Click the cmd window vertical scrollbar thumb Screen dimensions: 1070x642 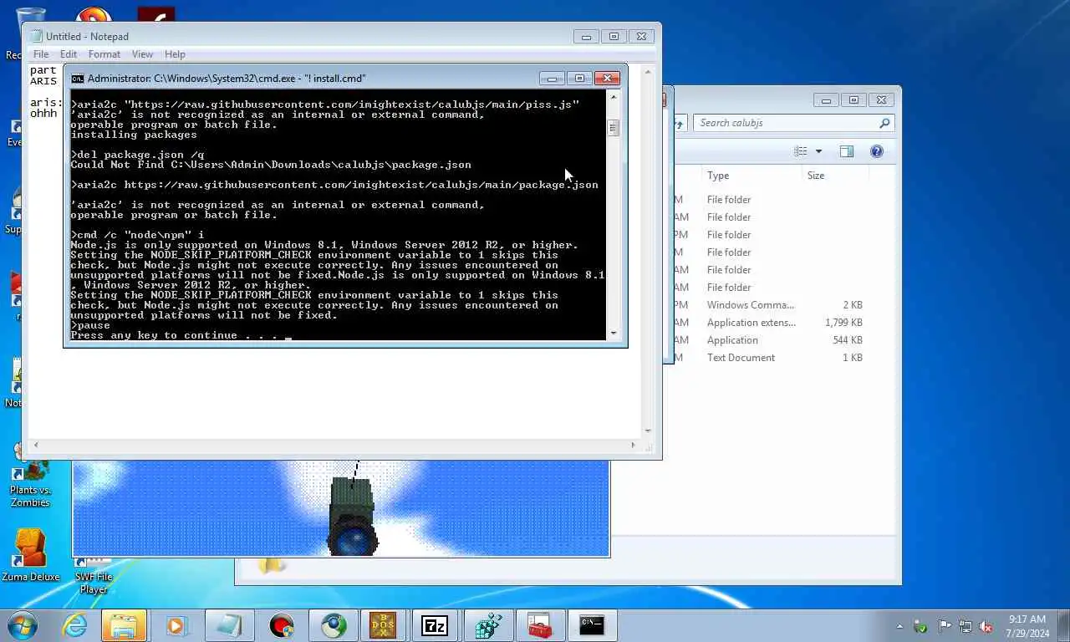point(614,128)
